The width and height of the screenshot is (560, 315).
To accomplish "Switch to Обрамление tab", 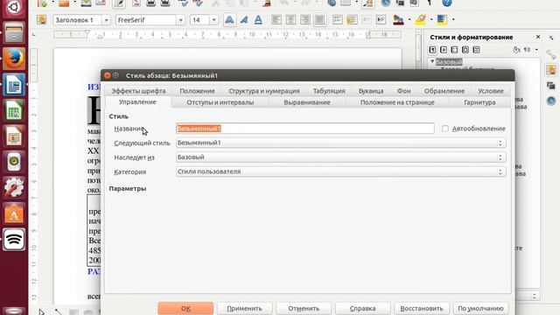I will coord(444,91).
